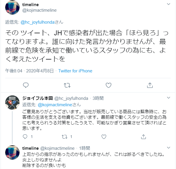
Task: Expand the menu chevron on the Joyful Honda reply
Action: pyautogui.click(x=168, y=98)
